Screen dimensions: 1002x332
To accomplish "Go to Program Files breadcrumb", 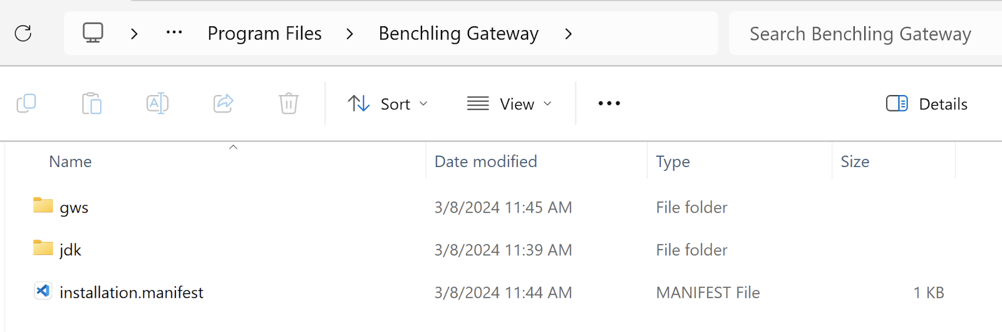I will (264, 34).
